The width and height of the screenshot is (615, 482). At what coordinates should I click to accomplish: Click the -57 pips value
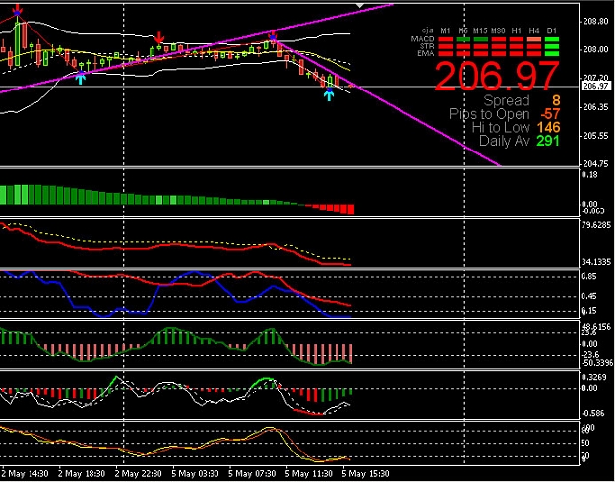click(550, 114)
